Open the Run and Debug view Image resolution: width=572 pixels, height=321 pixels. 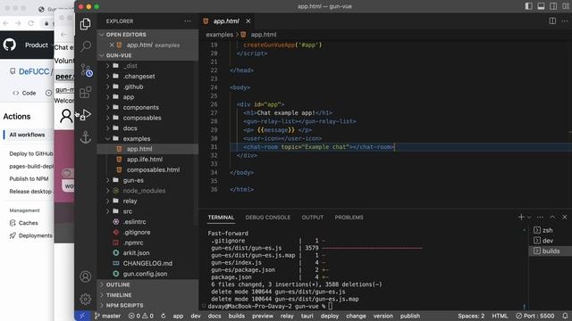point(86,115)
